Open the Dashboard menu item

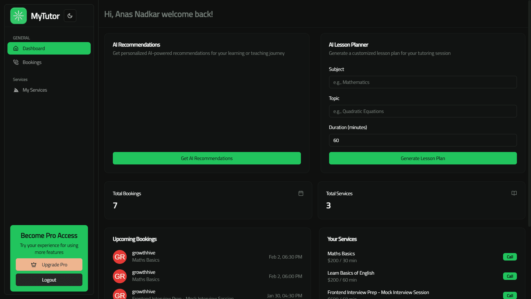(49, 48)
